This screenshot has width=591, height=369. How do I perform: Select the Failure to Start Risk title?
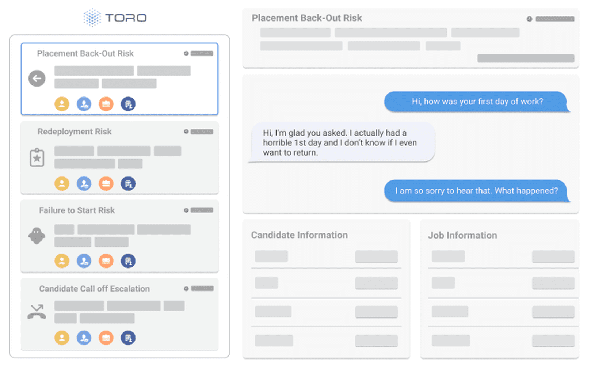77,210
